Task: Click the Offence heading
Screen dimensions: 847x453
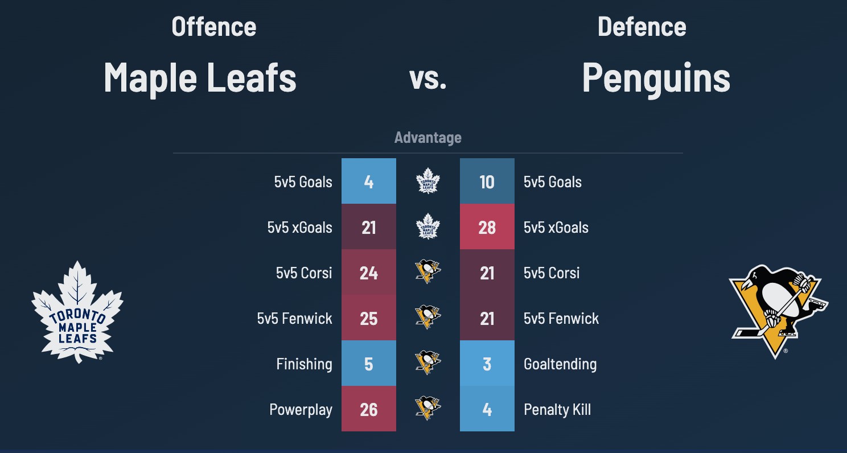Action: (214, 27)
